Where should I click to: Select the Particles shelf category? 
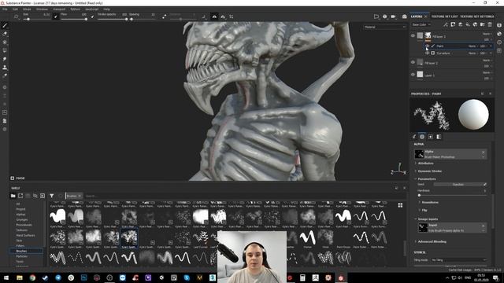click(21, 256)
